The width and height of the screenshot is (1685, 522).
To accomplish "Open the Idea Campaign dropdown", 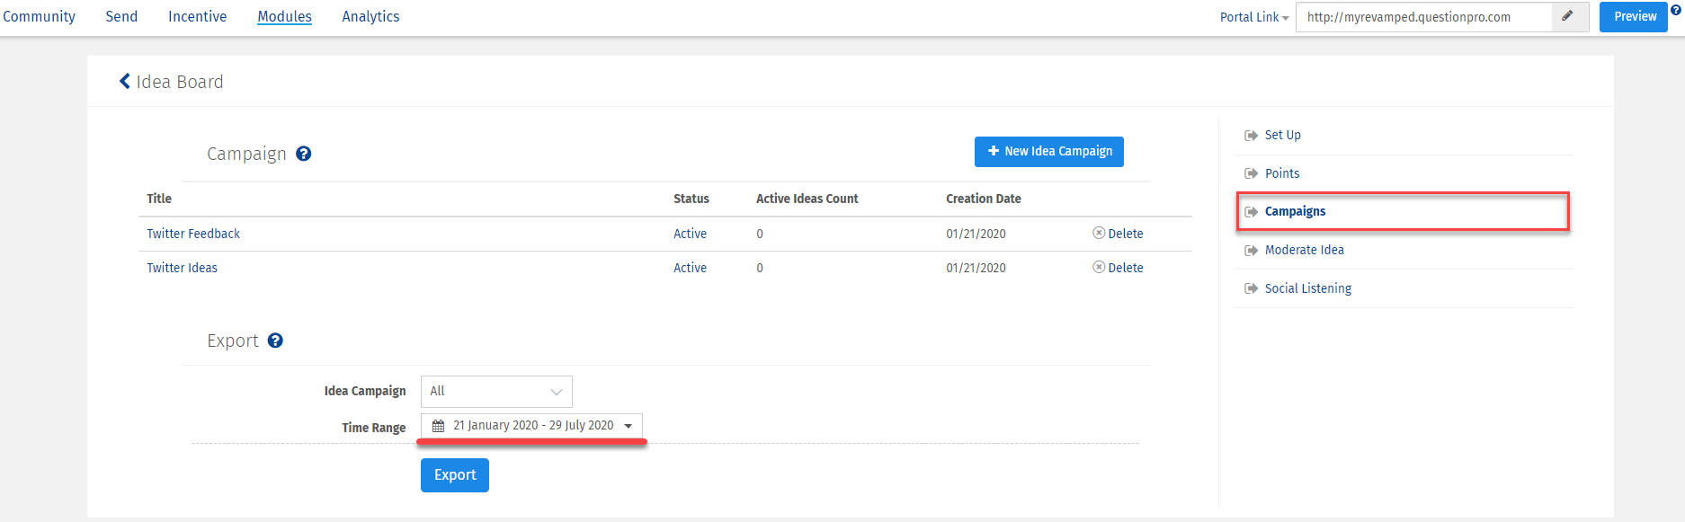I will [496, 392].
